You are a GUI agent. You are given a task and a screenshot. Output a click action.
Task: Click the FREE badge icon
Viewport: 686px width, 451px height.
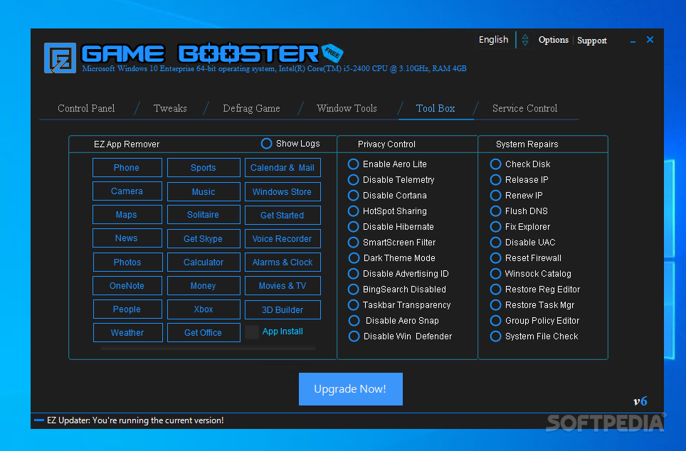[332, 53]
